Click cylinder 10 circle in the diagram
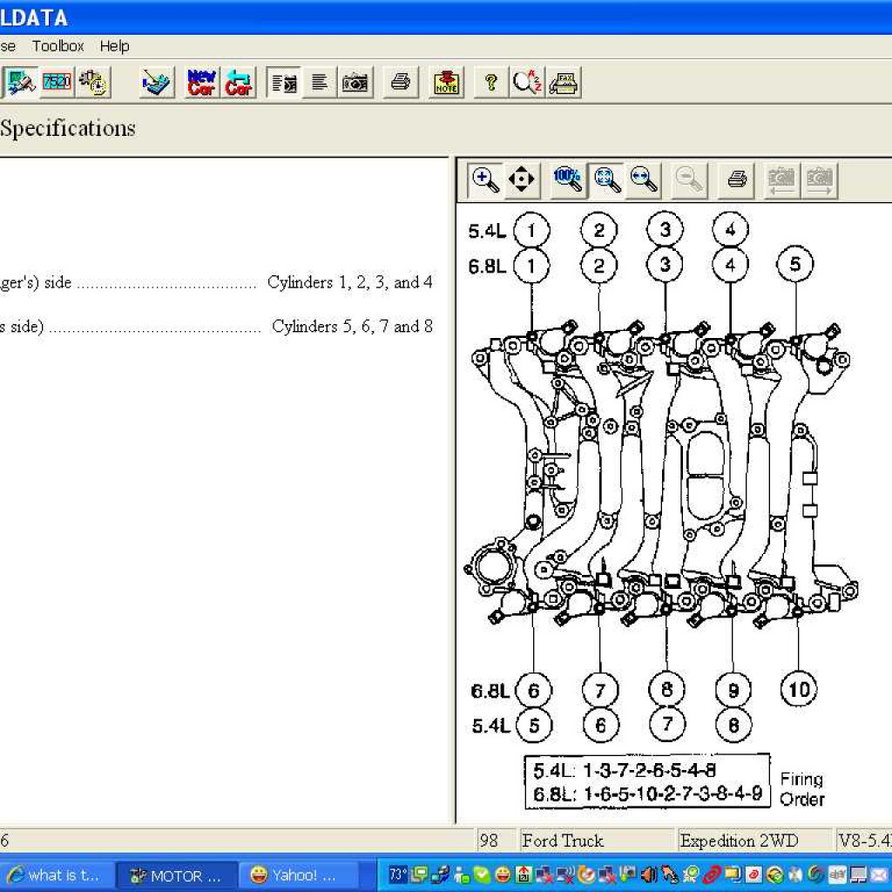The width and height of the screenshot is (892, 892). [x=799, y=690]
